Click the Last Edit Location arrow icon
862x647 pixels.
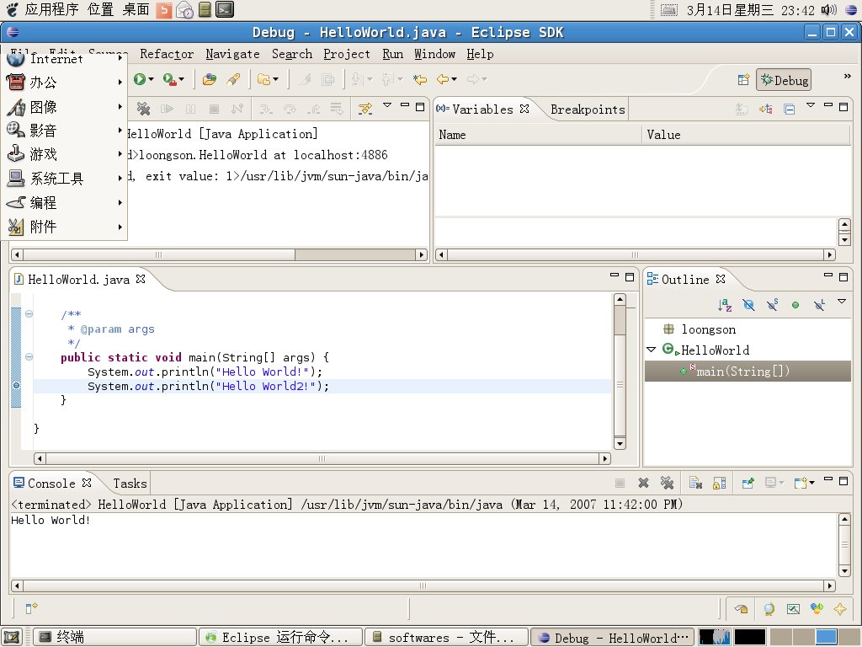[x=420, y=79]
